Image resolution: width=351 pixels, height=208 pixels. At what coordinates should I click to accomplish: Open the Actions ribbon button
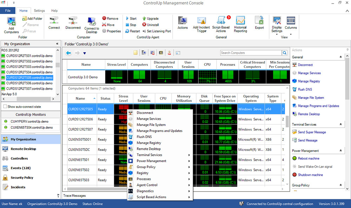(x=183, y=23)
